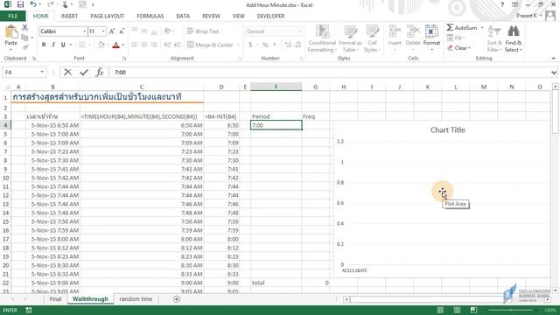The image size is (560, 315).
Task: Switch to the FORMULAS ribbon tab
Action: tap(150, 16)
